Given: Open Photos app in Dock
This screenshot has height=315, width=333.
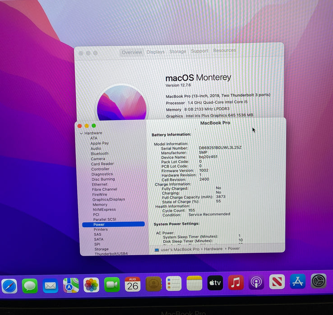Looking at the screenshot, I should 91,285.
